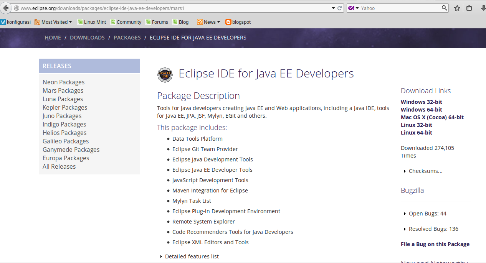
Task: Open Linux Mint bookmark
Action: (92, 22)
